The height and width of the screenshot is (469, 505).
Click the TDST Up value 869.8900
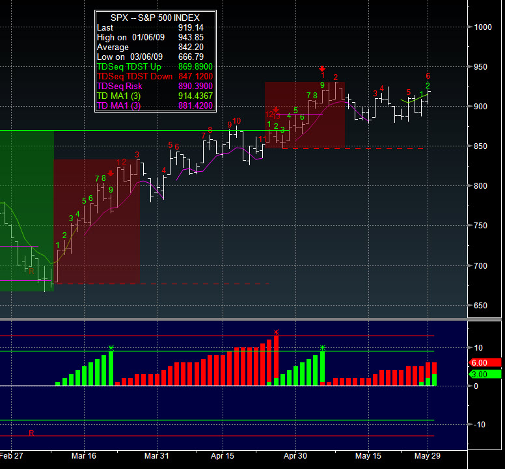(195, 66)
